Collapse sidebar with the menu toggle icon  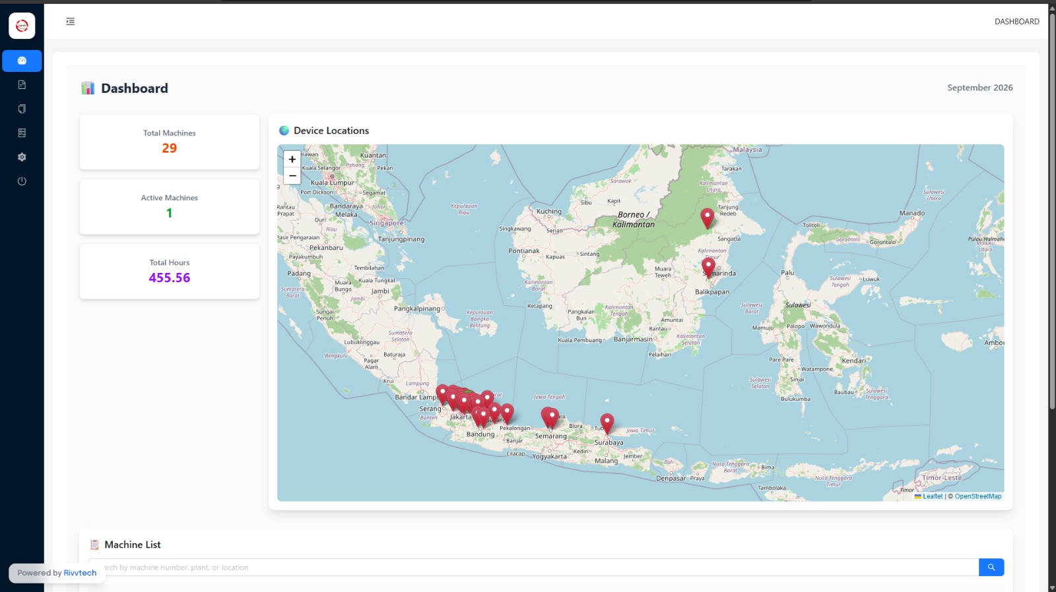tap(71, 22)
